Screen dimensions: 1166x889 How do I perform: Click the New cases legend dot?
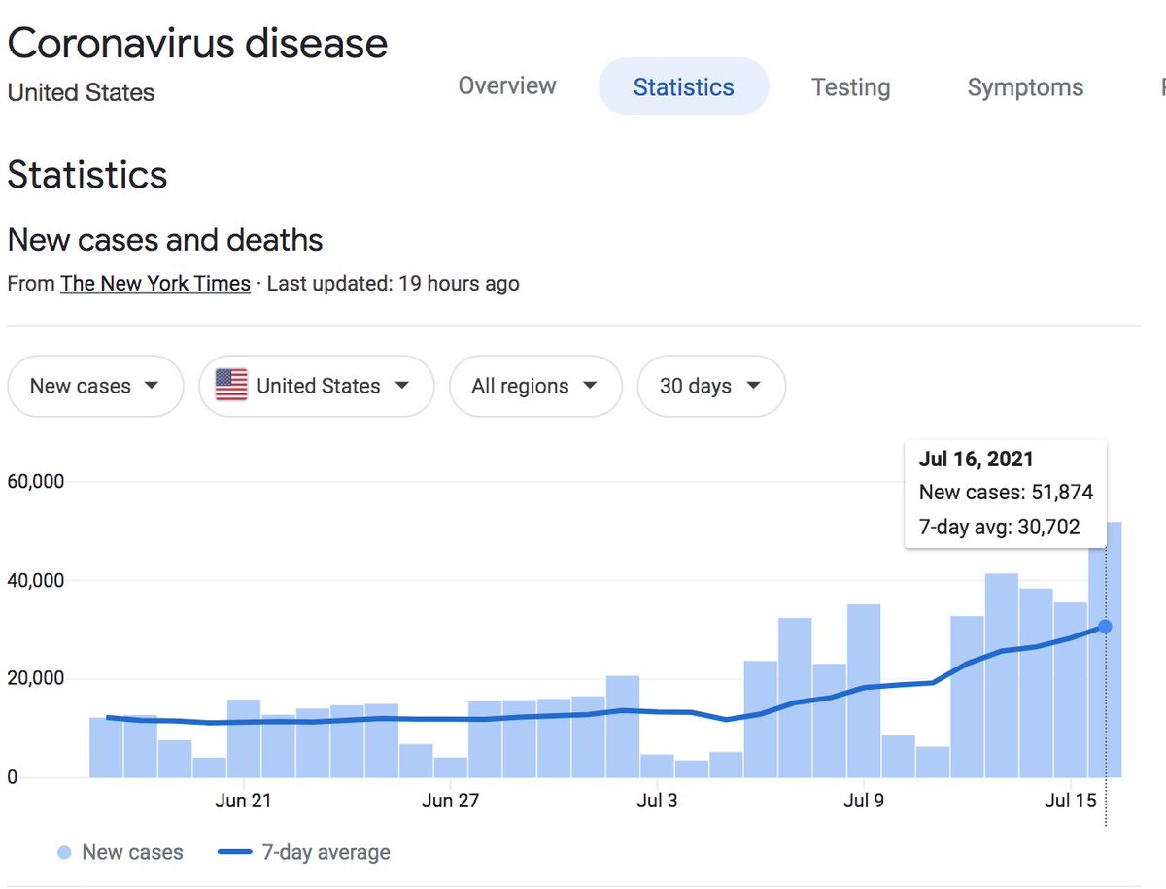tap(64, 853)
